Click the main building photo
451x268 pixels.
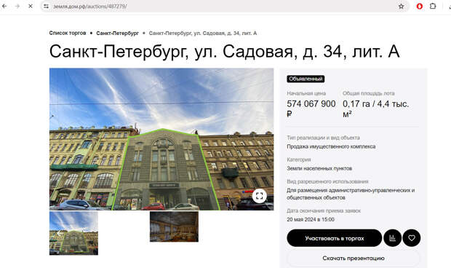(161, 139)
